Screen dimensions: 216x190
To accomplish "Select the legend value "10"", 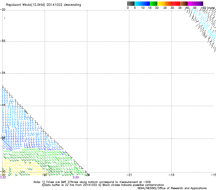I will (143, 8).
